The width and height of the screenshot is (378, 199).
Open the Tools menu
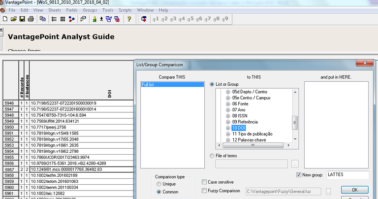(108, 10)
